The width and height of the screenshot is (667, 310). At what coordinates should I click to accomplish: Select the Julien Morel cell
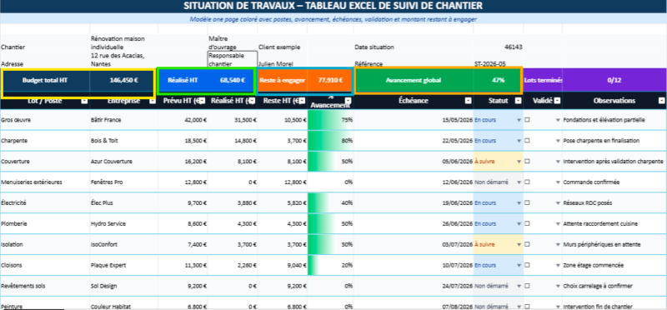tap(282, 64)
